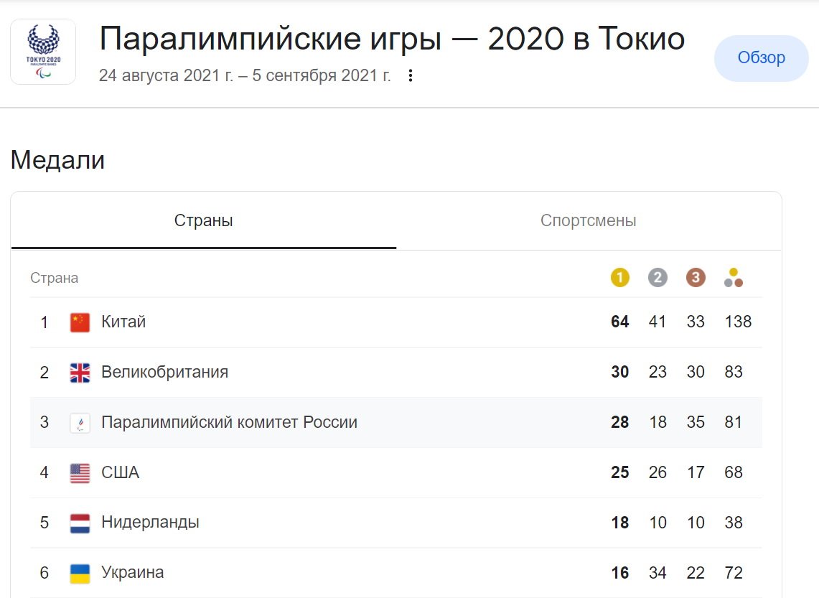Click the Tokyo 2020 Paralympics logo
This screenshot has height=598, width=819.
click(43, 52)
